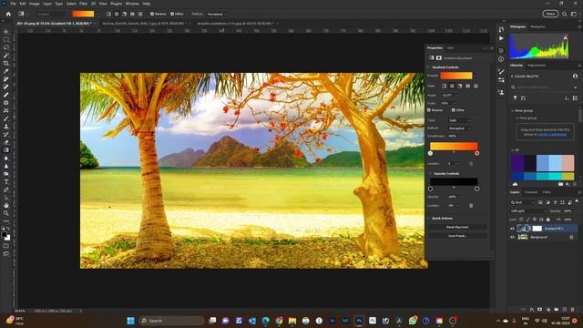
Task: Toggle pixel layer filter in Layers panel
Action: (x=540, y=202)
